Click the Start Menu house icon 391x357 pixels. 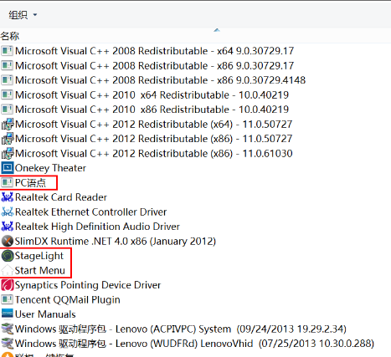[x=7, y=271]
